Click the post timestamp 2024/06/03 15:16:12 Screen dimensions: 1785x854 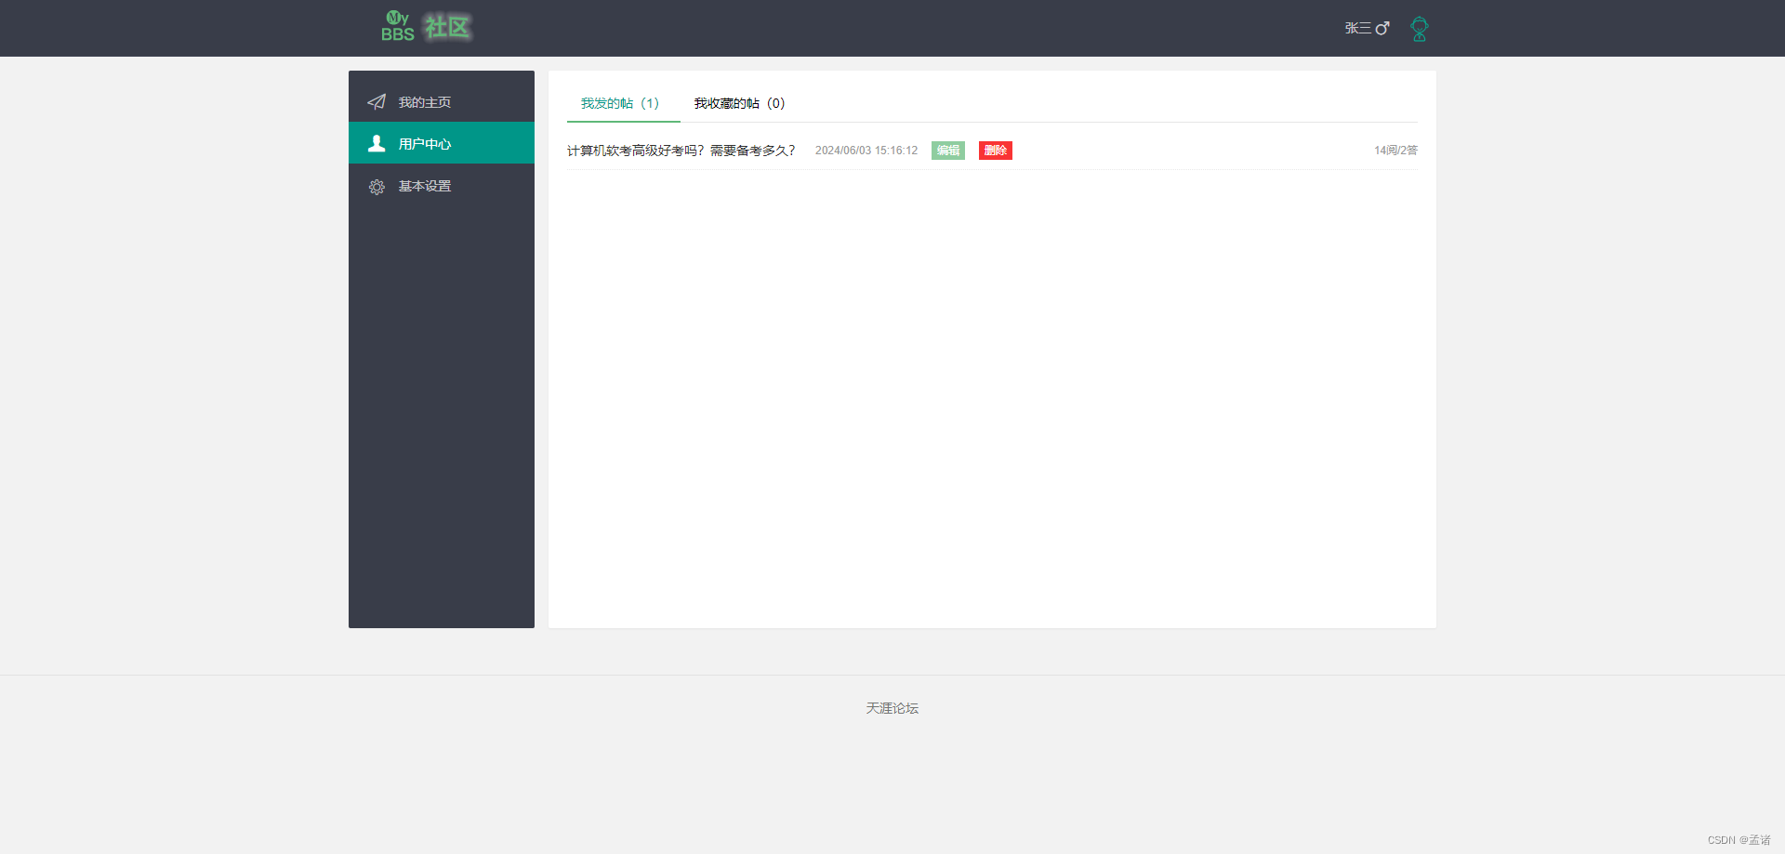(x=866, y=151)
